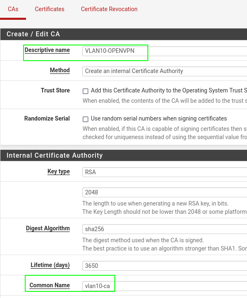The width and height of the screenshot is (247, 298).
Task: Click 'Add this Certificate Authority' checkbox text
Action: point(169,90)
